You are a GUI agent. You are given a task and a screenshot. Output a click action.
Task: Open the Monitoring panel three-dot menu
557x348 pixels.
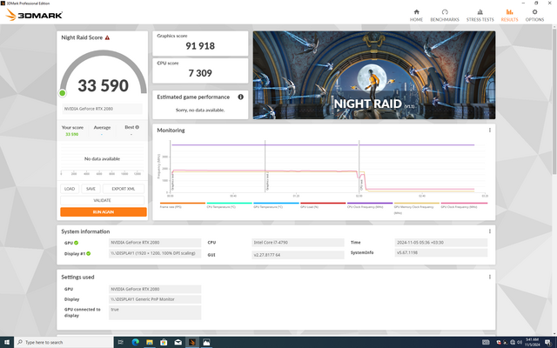pyautogui.click(x=490, y=130)
